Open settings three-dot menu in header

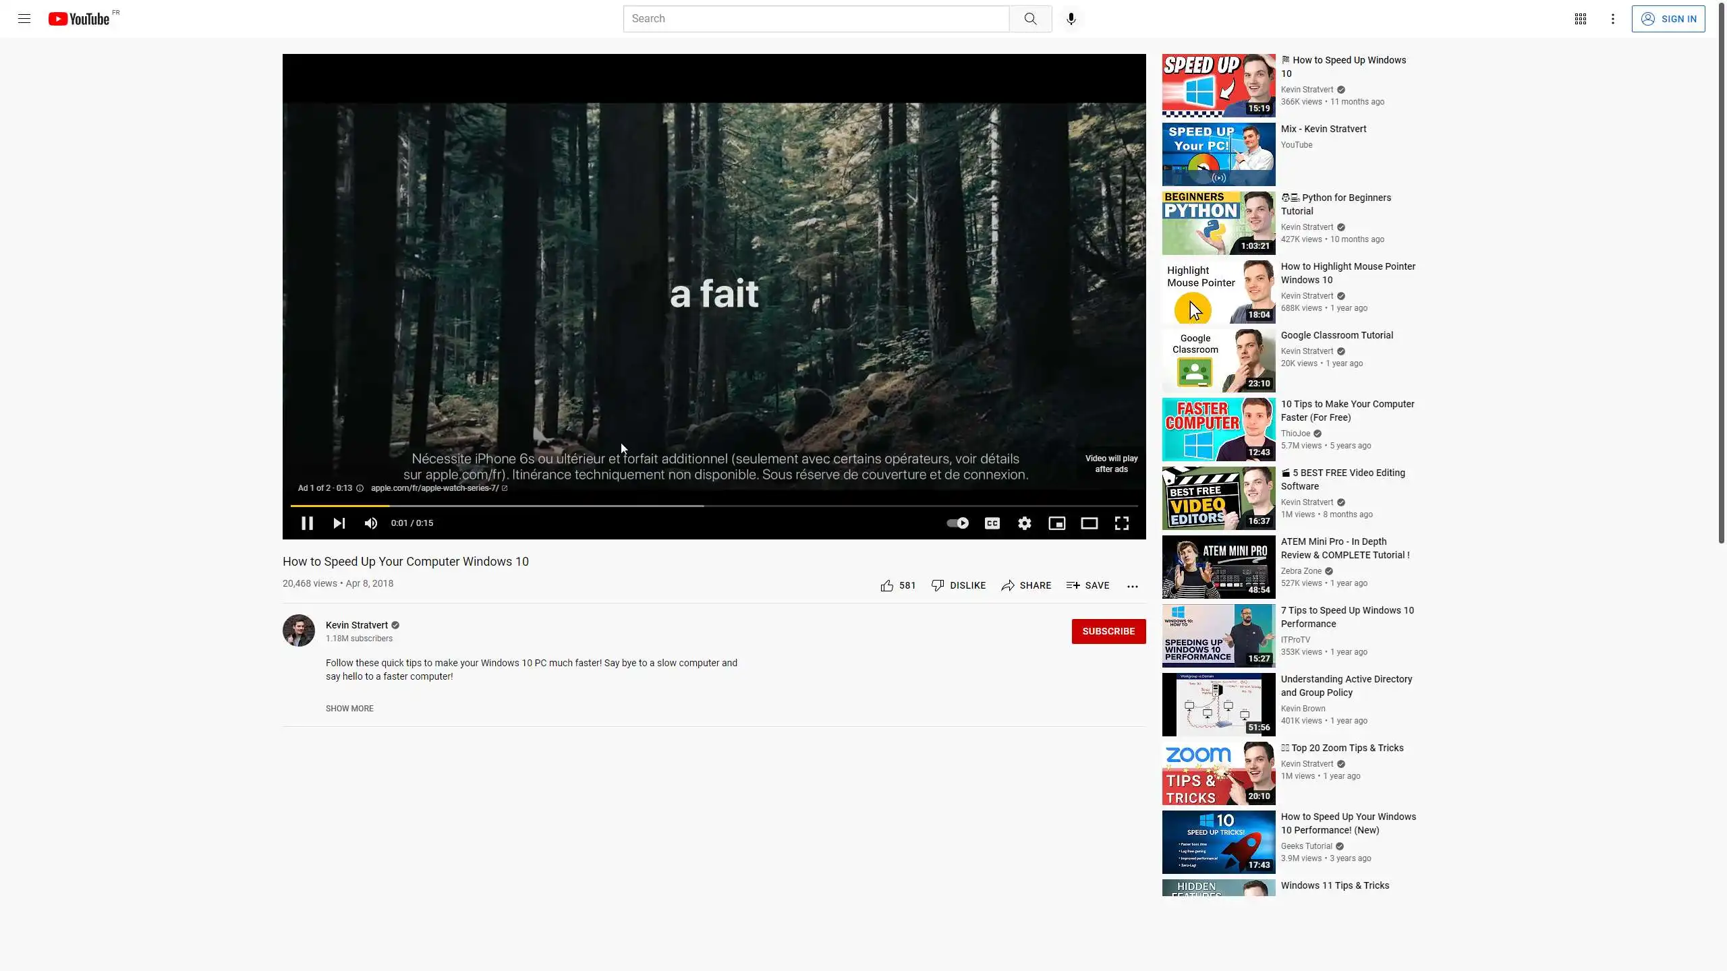click(1612, 19)
